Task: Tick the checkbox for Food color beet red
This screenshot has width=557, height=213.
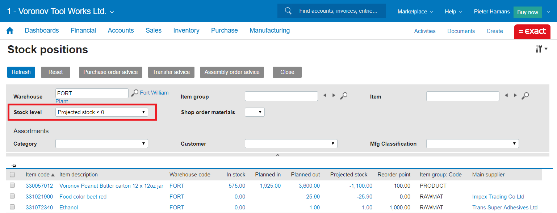Action: [x=12, y=196]
